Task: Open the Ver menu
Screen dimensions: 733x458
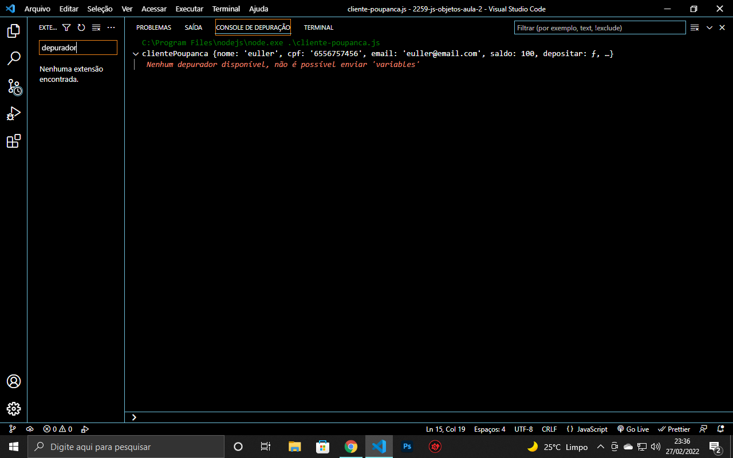Action: pyautogui.click(x=127, y=9)
